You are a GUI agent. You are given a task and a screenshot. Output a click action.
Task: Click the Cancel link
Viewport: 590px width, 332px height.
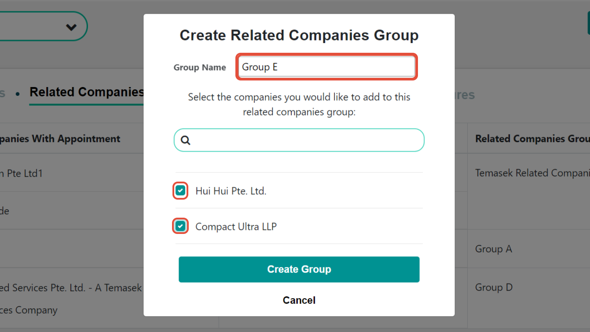tap(299, 300)
